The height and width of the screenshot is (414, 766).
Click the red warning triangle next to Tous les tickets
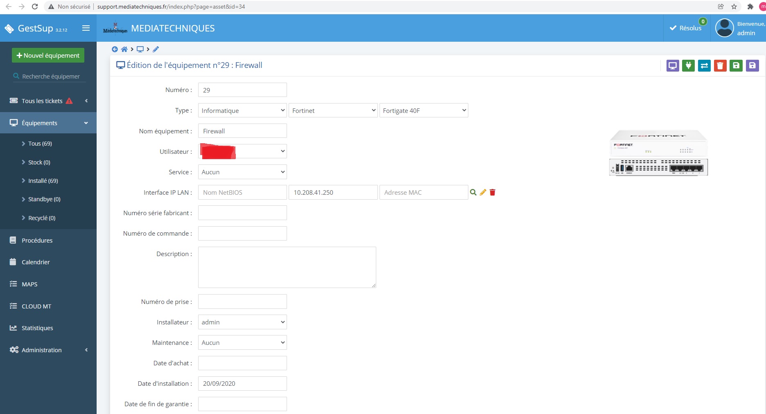click(x=69, y=101)
